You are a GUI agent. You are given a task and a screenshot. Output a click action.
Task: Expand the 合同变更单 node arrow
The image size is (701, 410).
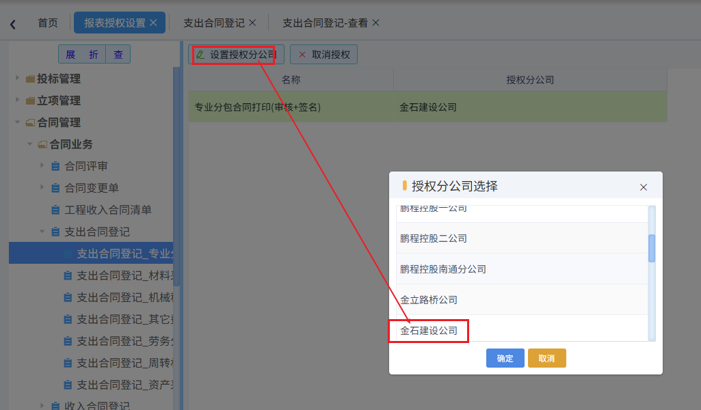[42, 187]
